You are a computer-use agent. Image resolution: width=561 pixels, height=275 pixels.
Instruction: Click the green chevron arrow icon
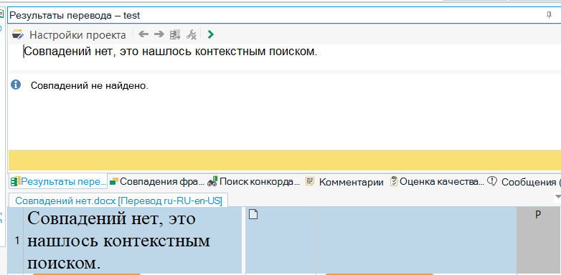pos(211,34)
